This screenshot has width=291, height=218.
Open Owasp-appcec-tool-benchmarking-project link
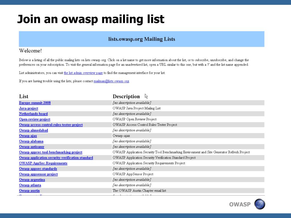coord(51,152)
